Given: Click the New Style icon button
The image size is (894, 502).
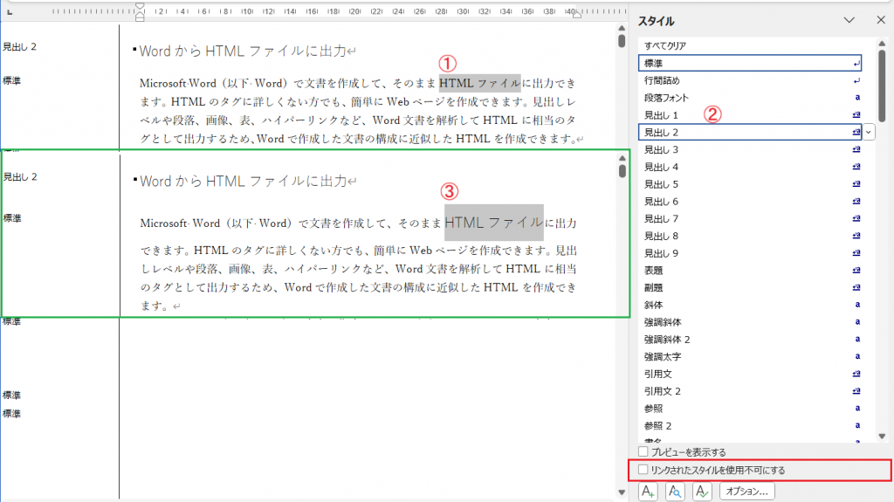Looking at the screenshot, I should tap(649, 492).
